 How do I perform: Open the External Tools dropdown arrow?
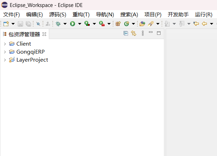(109, 24)
